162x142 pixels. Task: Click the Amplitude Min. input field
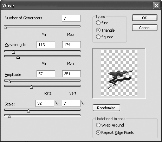(46, 74)
